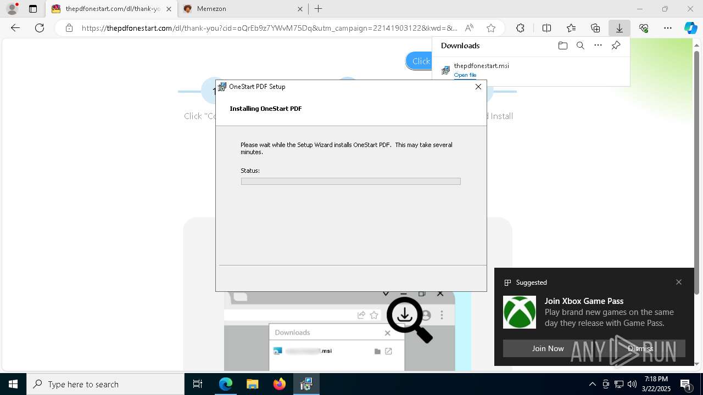Image resolution: width=703 pixels, height=395 pixels.
Task: Dismiss the Xbox Game Pass notification
Action: coord(640,348)
